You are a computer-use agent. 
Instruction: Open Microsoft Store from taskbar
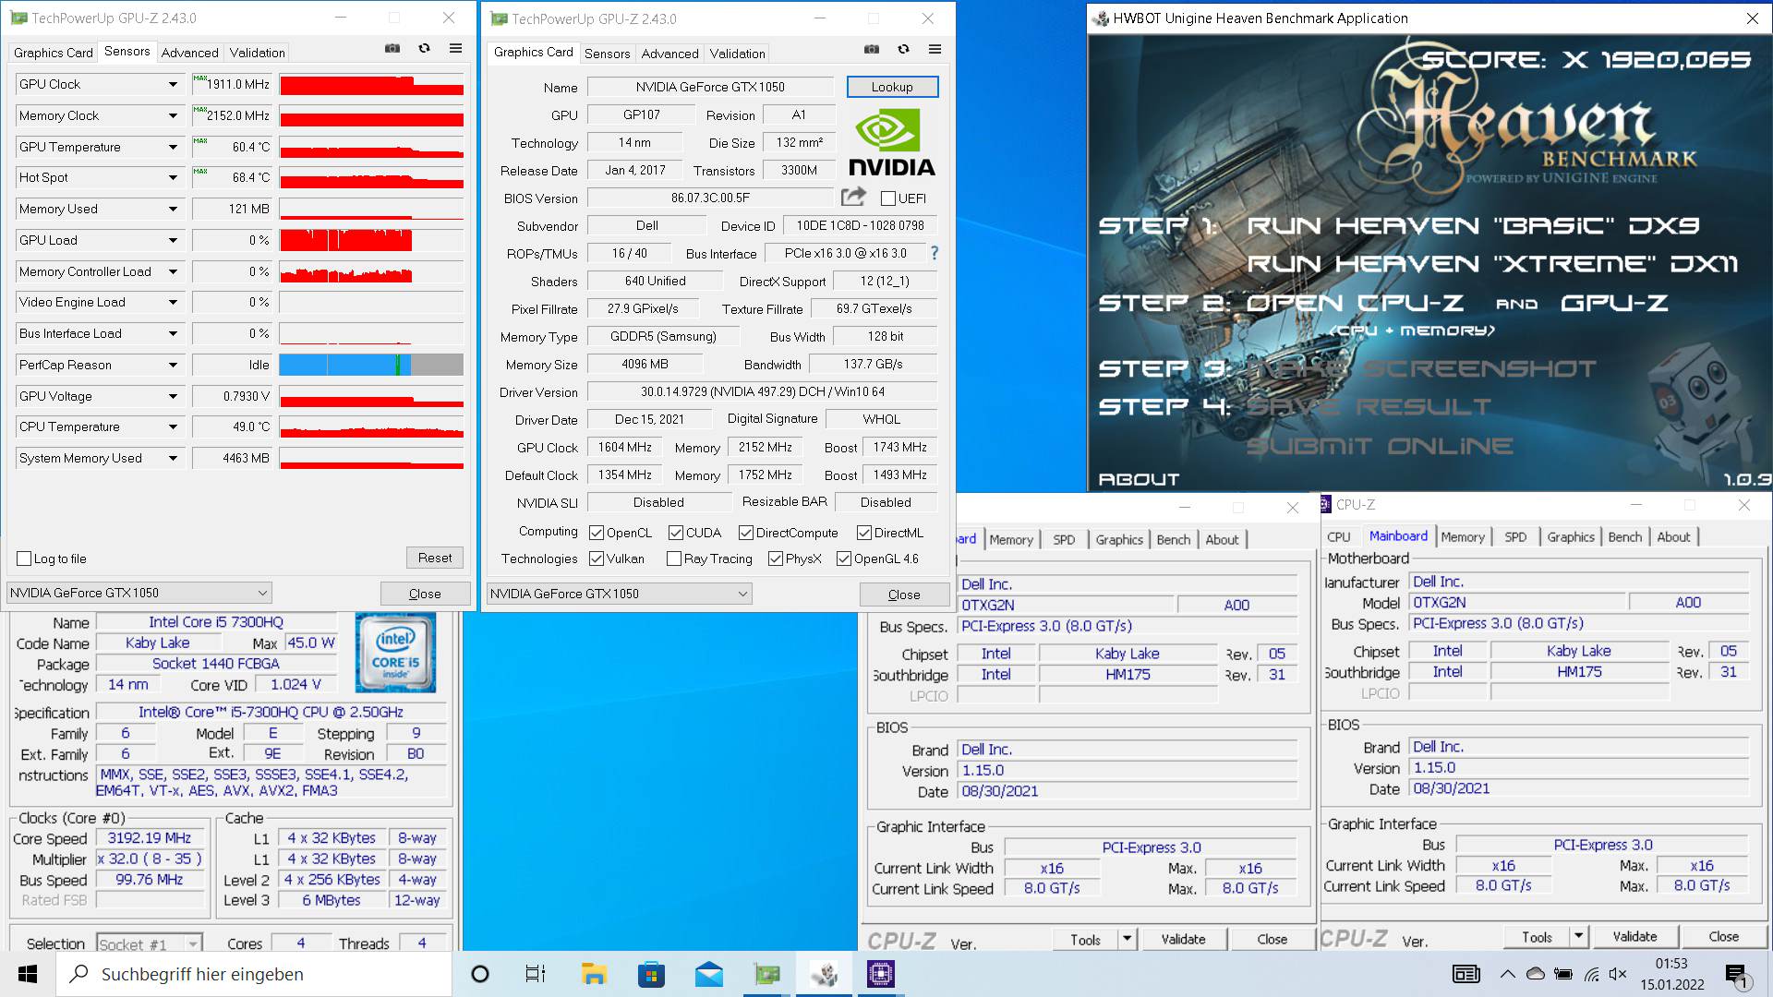click(651, 974)
